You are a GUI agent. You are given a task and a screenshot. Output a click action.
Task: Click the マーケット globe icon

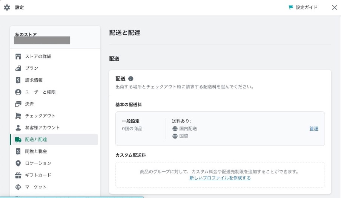18,187
